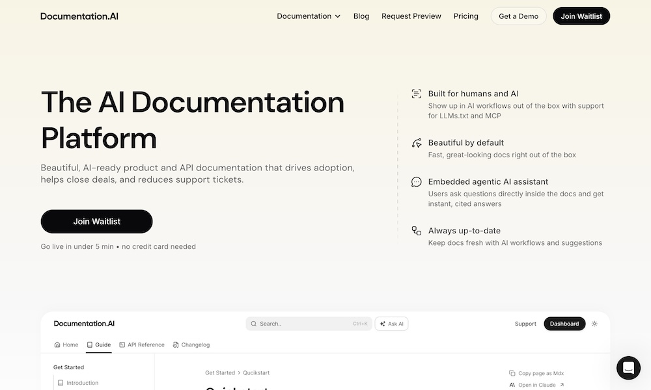Switch to the API Reference tab
The image size is (651, 390).
[x=142, y=344]
